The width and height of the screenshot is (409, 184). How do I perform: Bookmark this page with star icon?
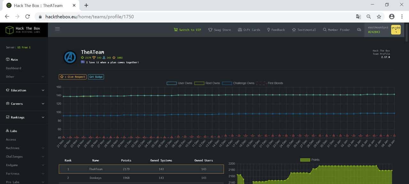point(379,17)
